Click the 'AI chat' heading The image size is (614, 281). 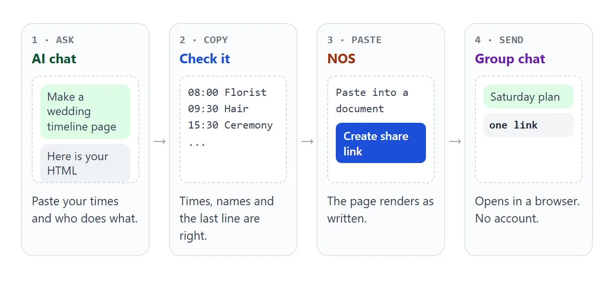[x=54, y=59]
